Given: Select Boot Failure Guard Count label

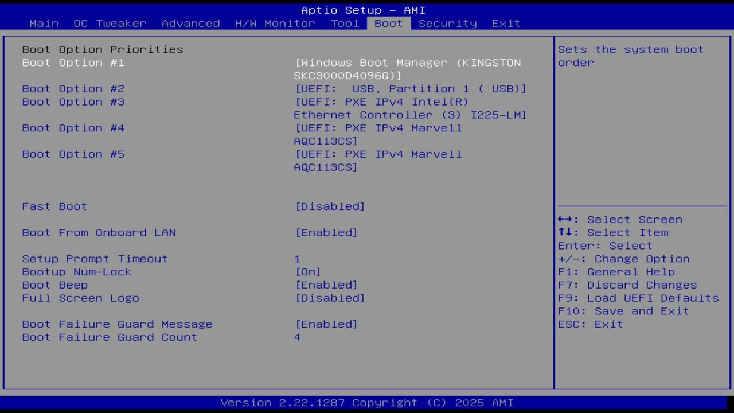Looking at the screenshot, I should [x=110, y=338].
